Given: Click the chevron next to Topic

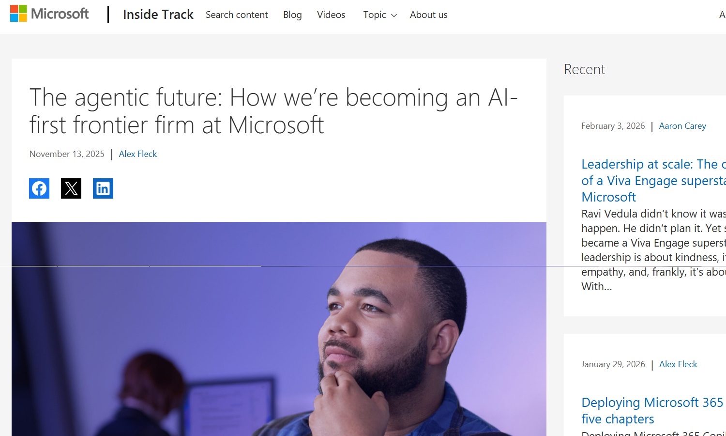Looking at the screenshot, I should (394, 16).
